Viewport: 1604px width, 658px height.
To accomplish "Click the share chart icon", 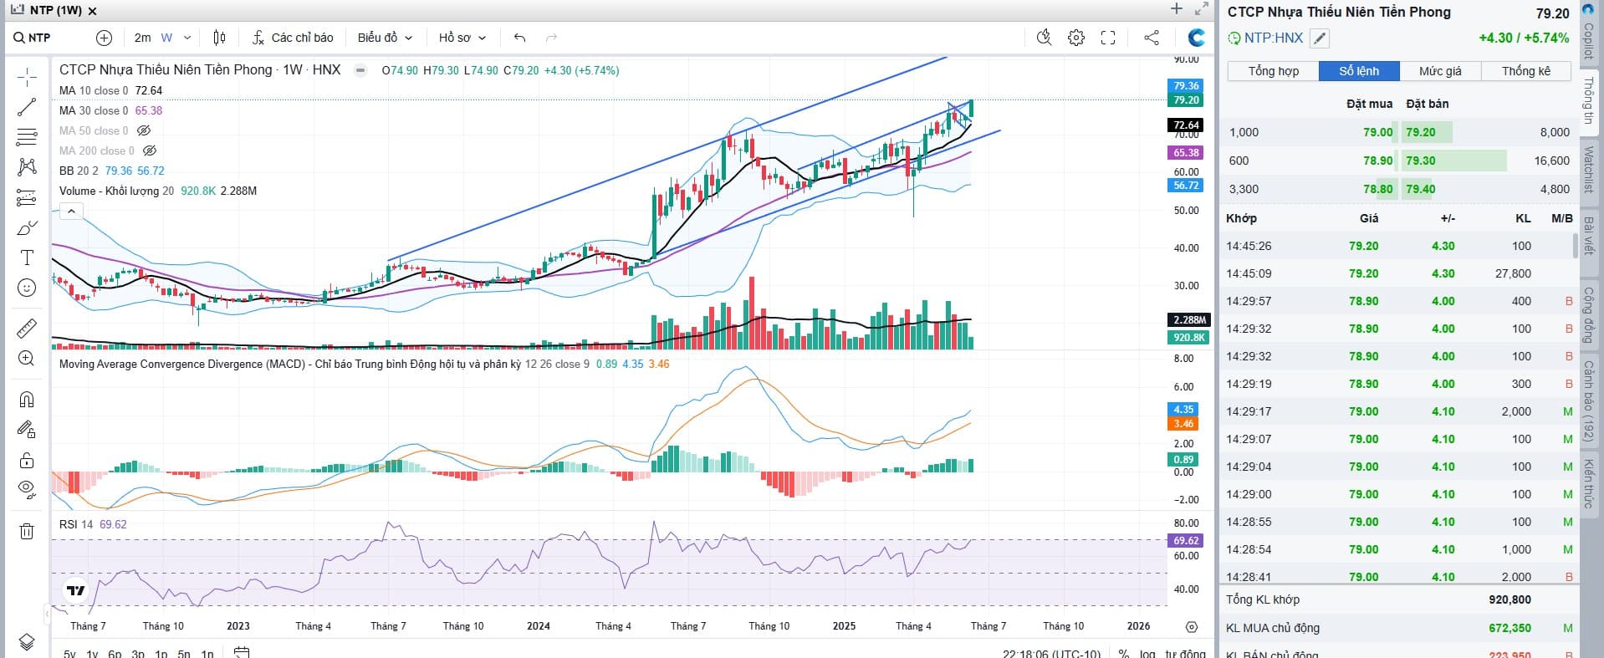I will (x=1152, y=38).
